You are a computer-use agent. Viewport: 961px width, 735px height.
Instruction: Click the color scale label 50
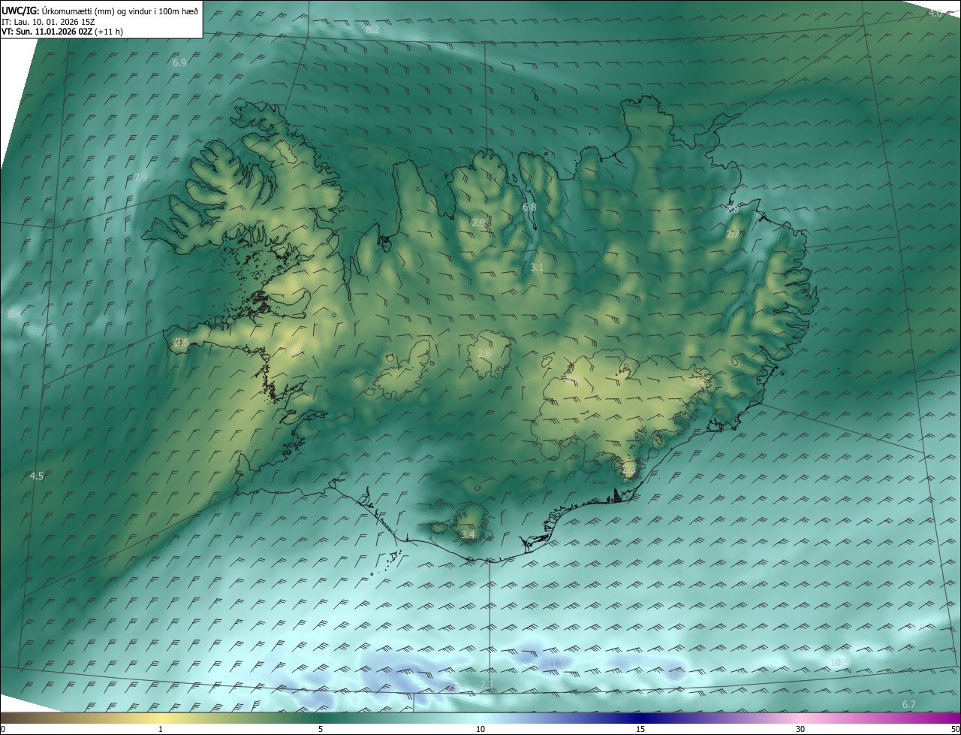coord(955,729)
